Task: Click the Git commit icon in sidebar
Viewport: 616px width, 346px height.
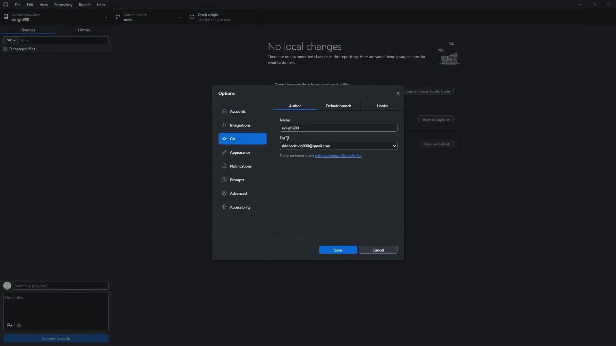Action: [x=224, y=139]
